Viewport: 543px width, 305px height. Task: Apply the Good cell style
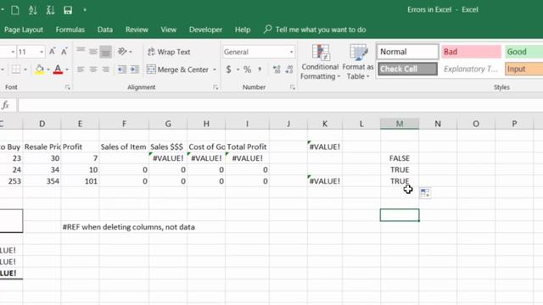click(523, 52)
